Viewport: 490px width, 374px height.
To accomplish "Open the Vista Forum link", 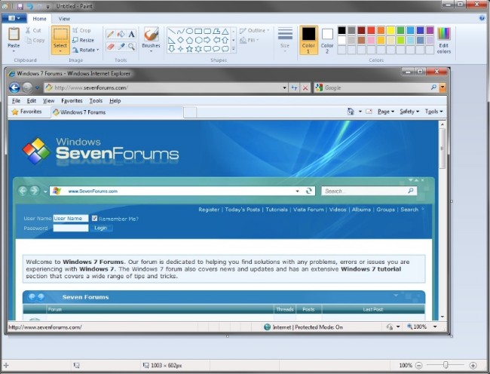I will coord(308,210).
